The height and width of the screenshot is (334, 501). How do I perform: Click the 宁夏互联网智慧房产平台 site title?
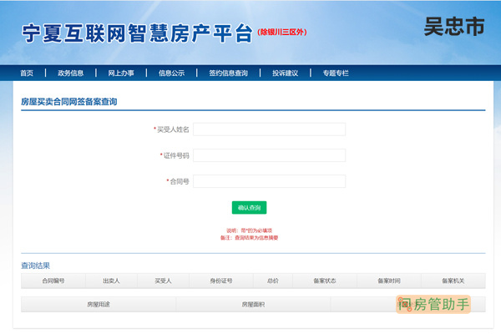(138, 33)
